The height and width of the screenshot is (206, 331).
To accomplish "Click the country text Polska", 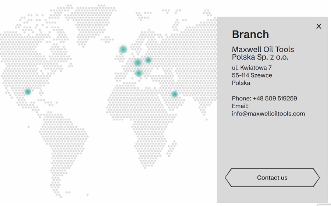I will point(241,83).
